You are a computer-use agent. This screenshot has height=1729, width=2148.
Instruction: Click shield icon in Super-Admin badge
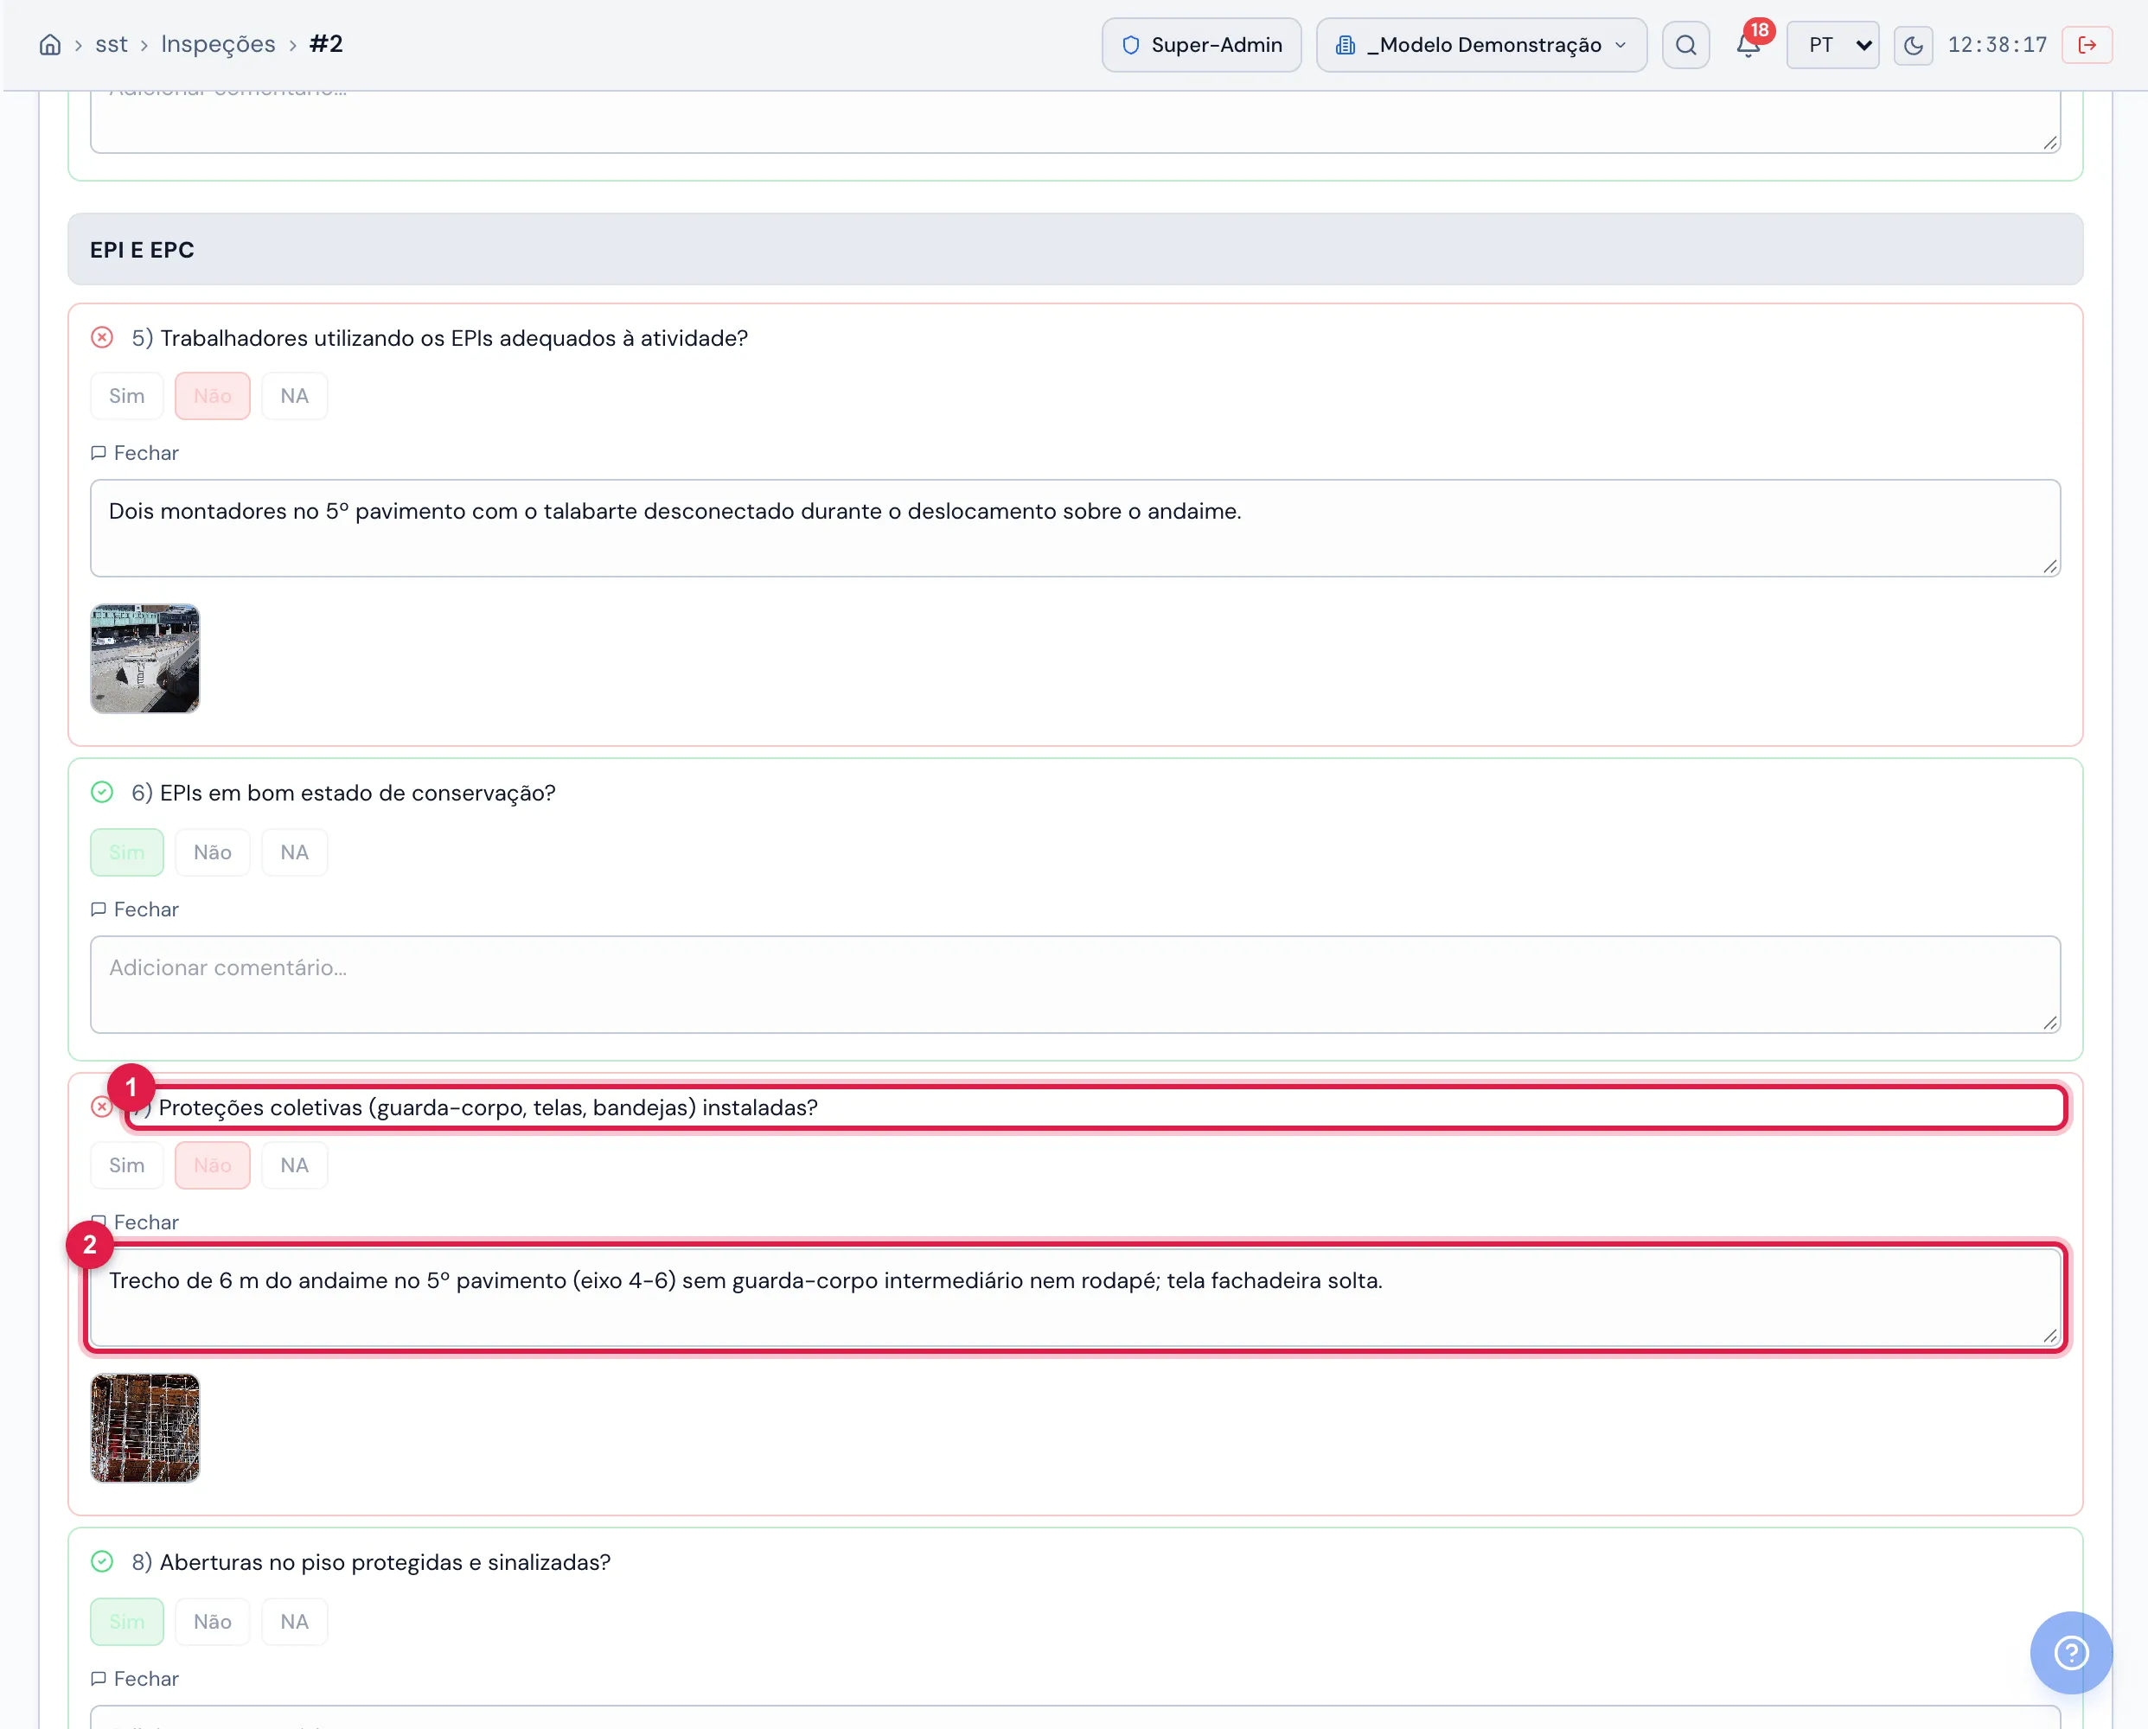(x=1131, y=45)
